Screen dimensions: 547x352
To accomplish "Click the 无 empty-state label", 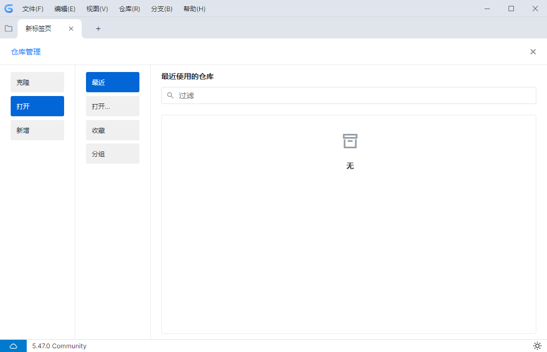I will 350,166.
